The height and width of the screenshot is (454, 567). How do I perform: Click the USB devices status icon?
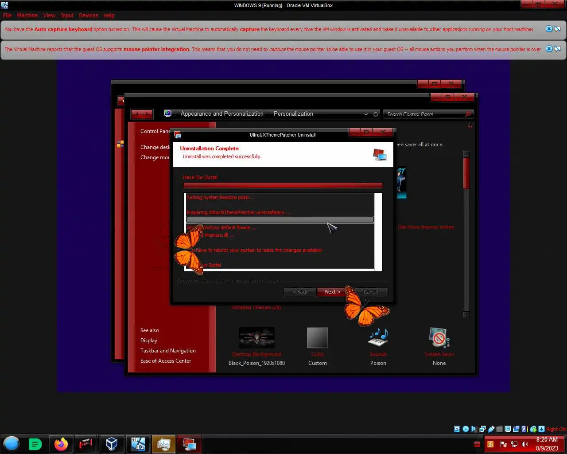[x=491, y=429]
